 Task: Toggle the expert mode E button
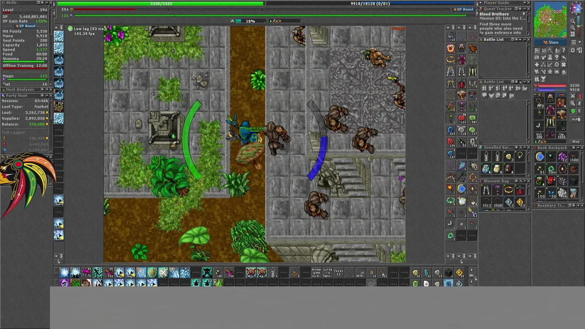579,111
